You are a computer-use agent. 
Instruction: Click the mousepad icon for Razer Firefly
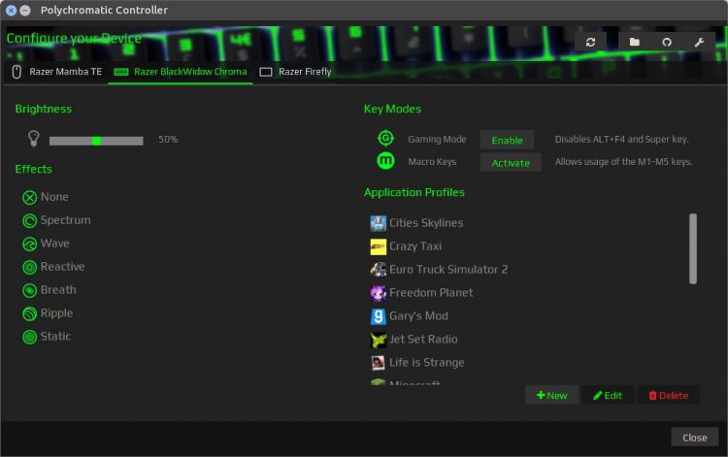(x=266, y=72)
